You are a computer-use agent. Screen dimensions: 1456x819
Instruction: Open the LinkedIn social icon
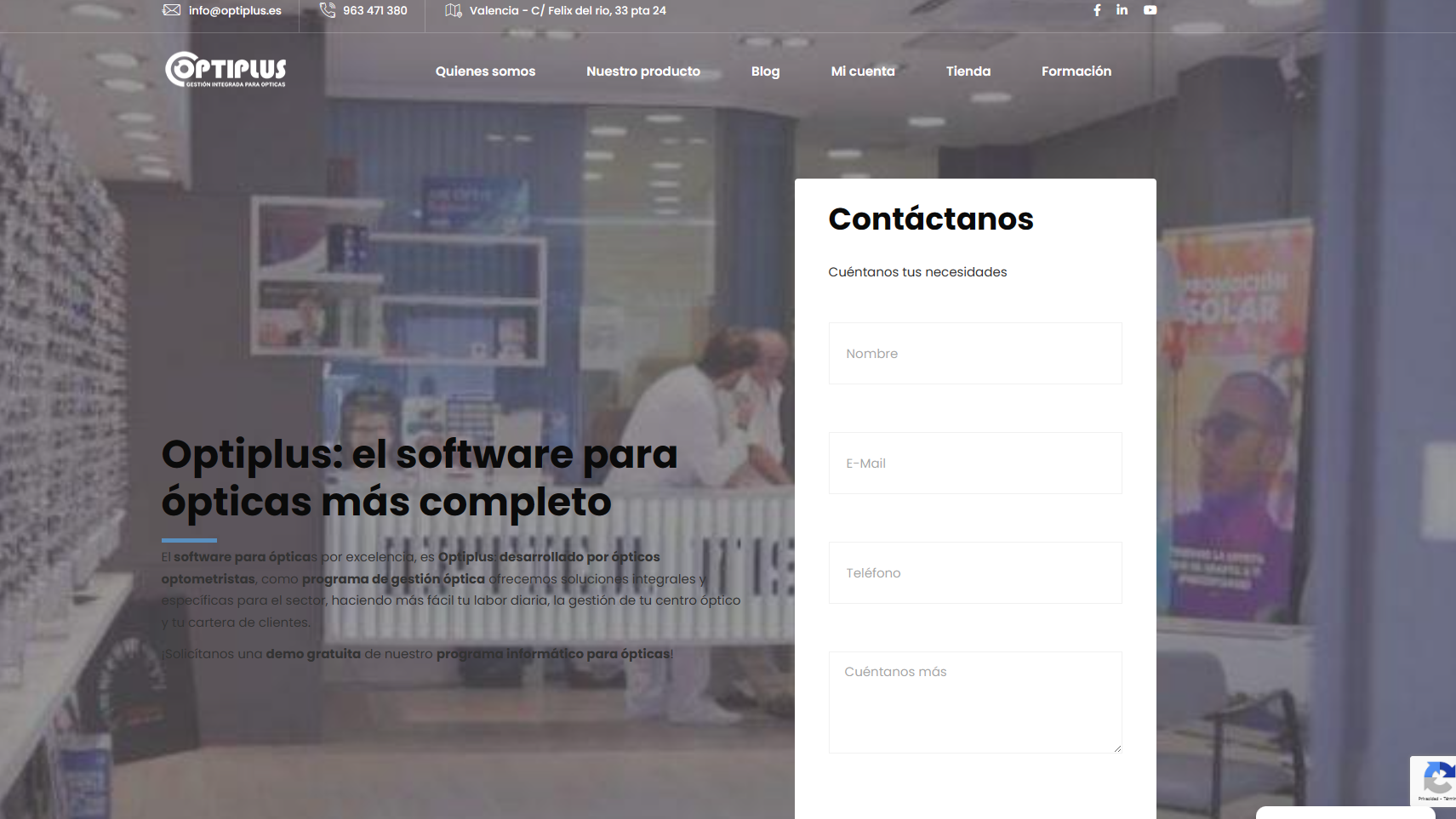tap(1122, 10)
